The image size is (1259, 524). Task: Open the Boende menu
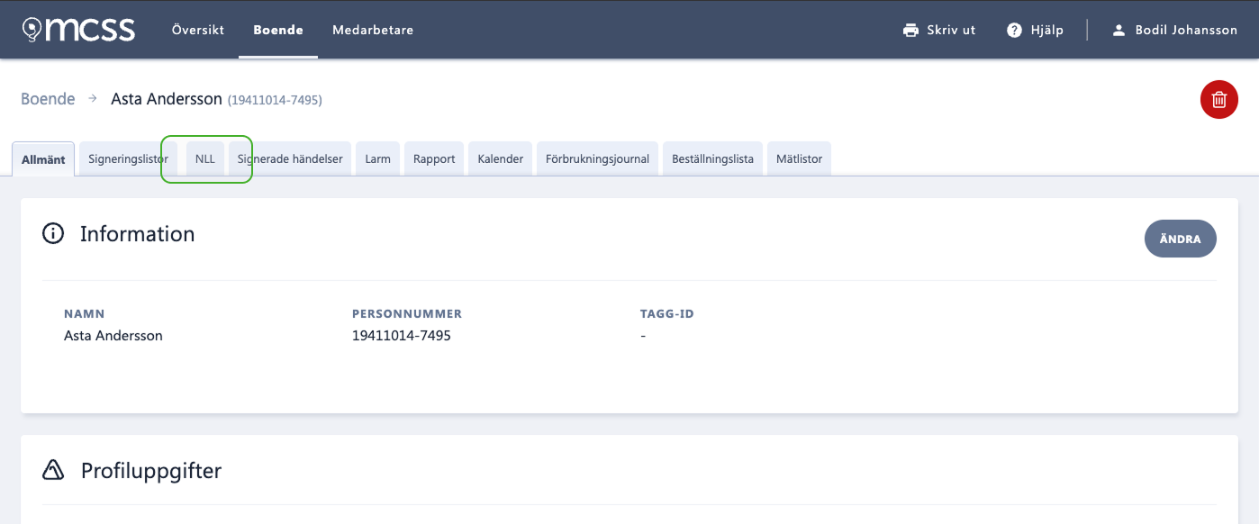(278, 30)
